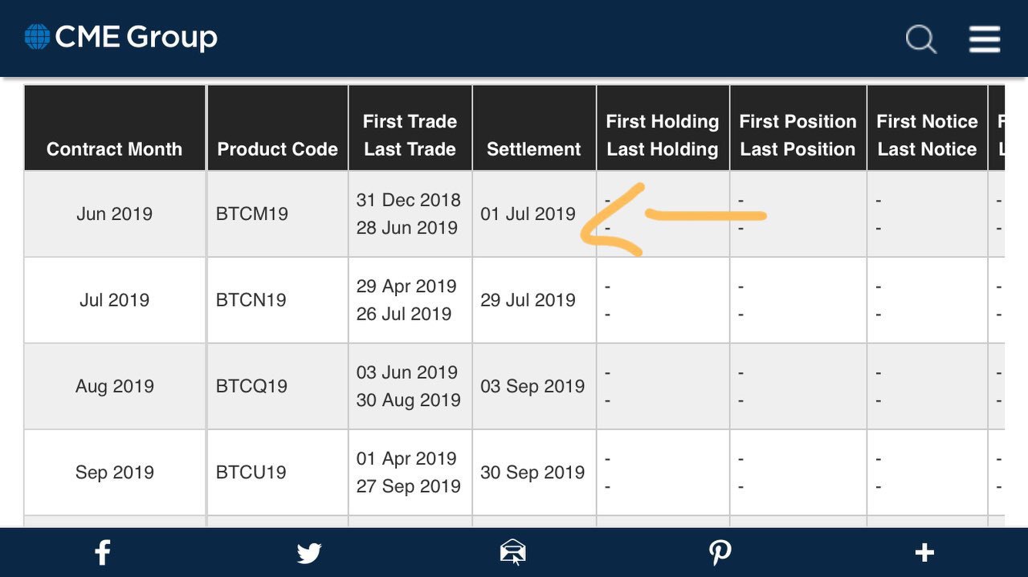Select the BTCQ19 product code cell
Viewport: 1028px width, 577px height.
pos(251,386)
